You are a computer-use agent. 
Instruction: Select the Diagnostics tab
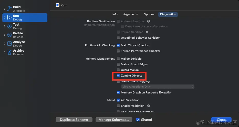coord(168,14)
